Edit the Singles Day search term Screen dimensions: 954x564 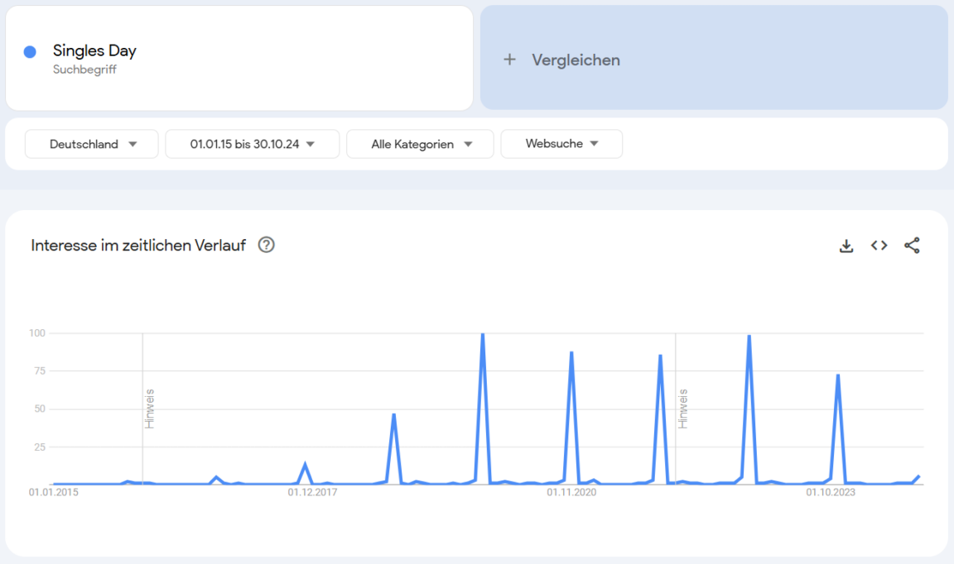click(x=94, y=50)
